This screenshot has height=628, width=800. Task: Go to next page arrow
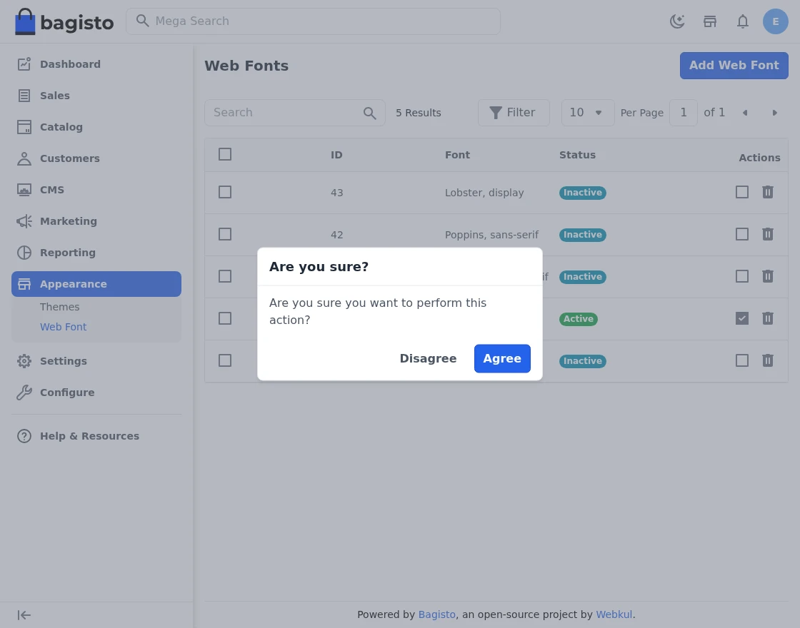point(774,113)
